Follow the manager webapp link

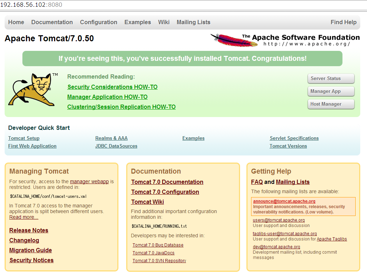coord(89,181)
